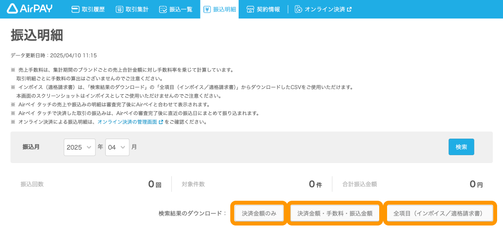Click external-link icon after オンライン決済 in header

click(x=349, y=9)
